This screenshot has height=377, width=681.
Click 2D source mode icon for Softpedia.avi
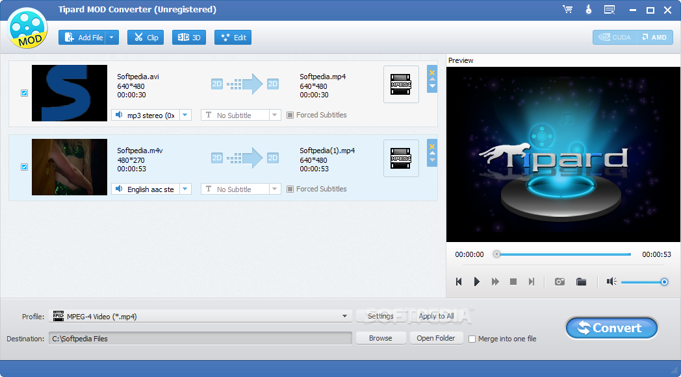(217, 84)
